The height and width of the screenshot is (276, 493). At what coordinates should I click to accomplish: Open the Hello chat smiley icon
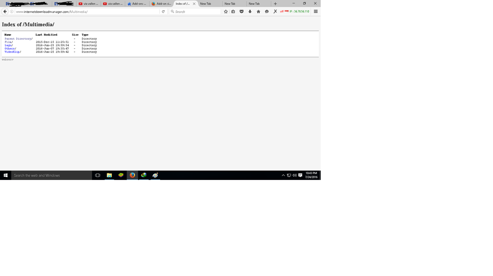click(x=267, y=12)
